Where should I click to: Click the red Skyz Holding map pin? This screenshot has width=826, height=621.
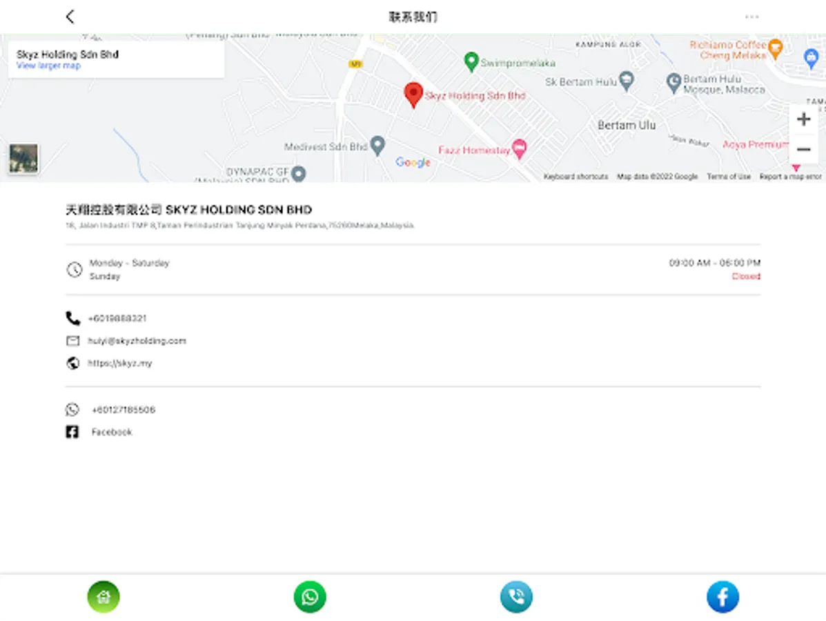pyautogui.click(x=413, y=95)
